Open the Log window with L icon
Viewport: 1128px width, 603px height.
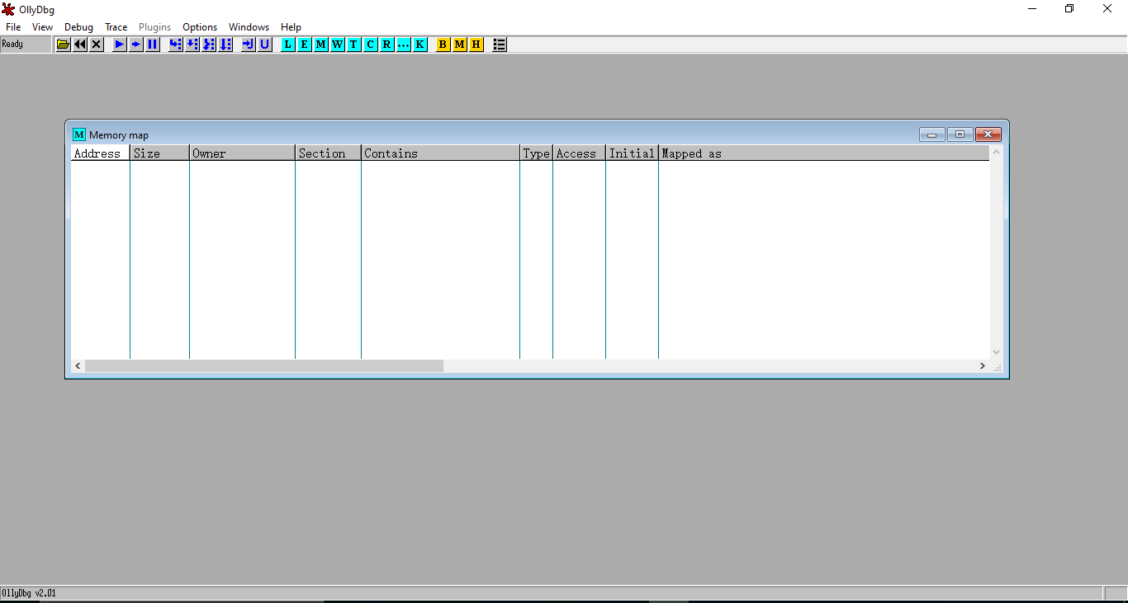288,45
